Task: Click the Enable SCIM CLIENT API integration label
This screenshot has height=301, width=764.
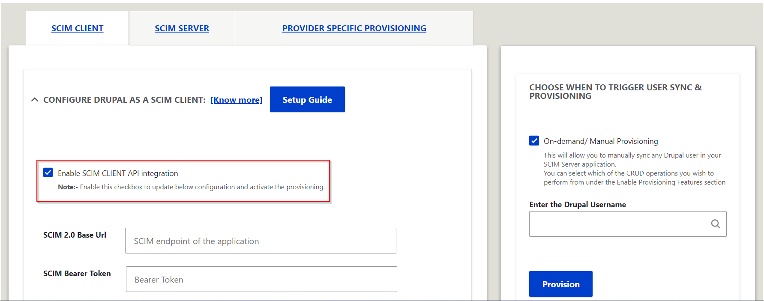Action: tap(118, 173)
